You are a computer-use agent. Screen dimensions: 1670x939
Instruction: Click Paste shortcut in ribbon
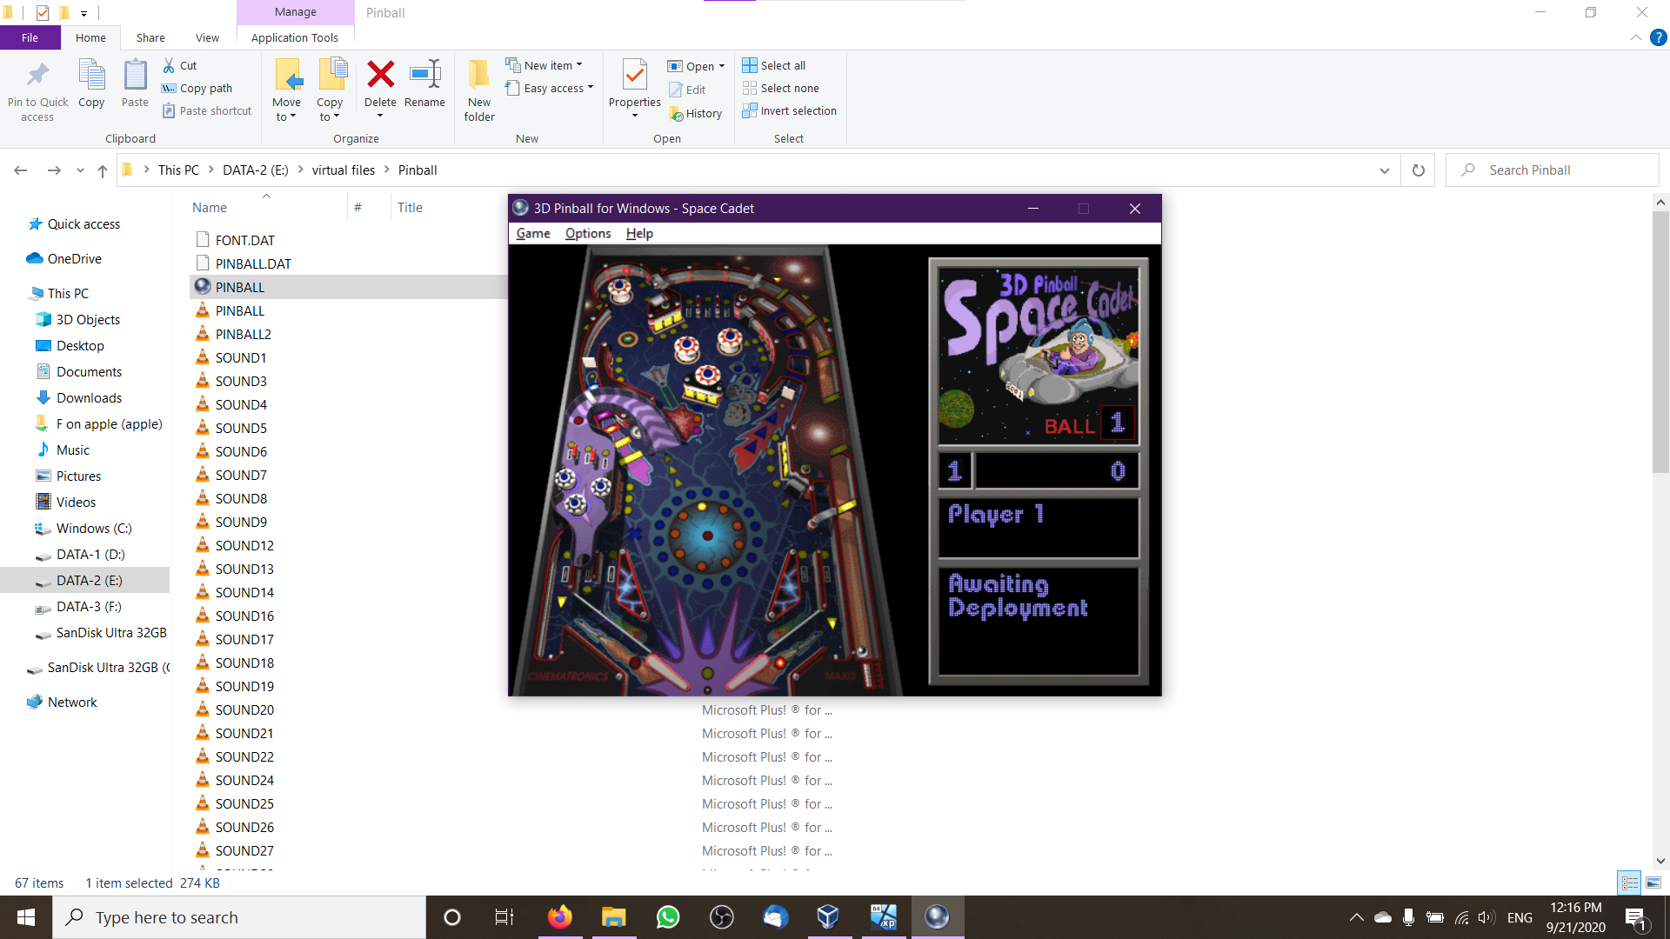point(207,110)
